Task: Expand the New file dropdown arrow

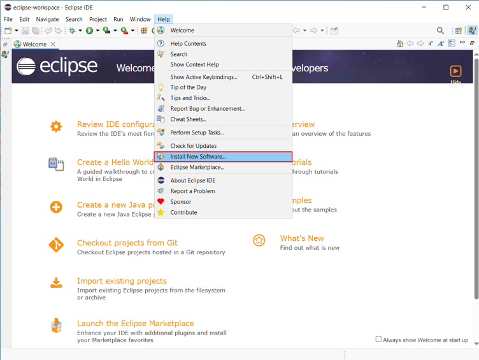Action: (17, 31)
